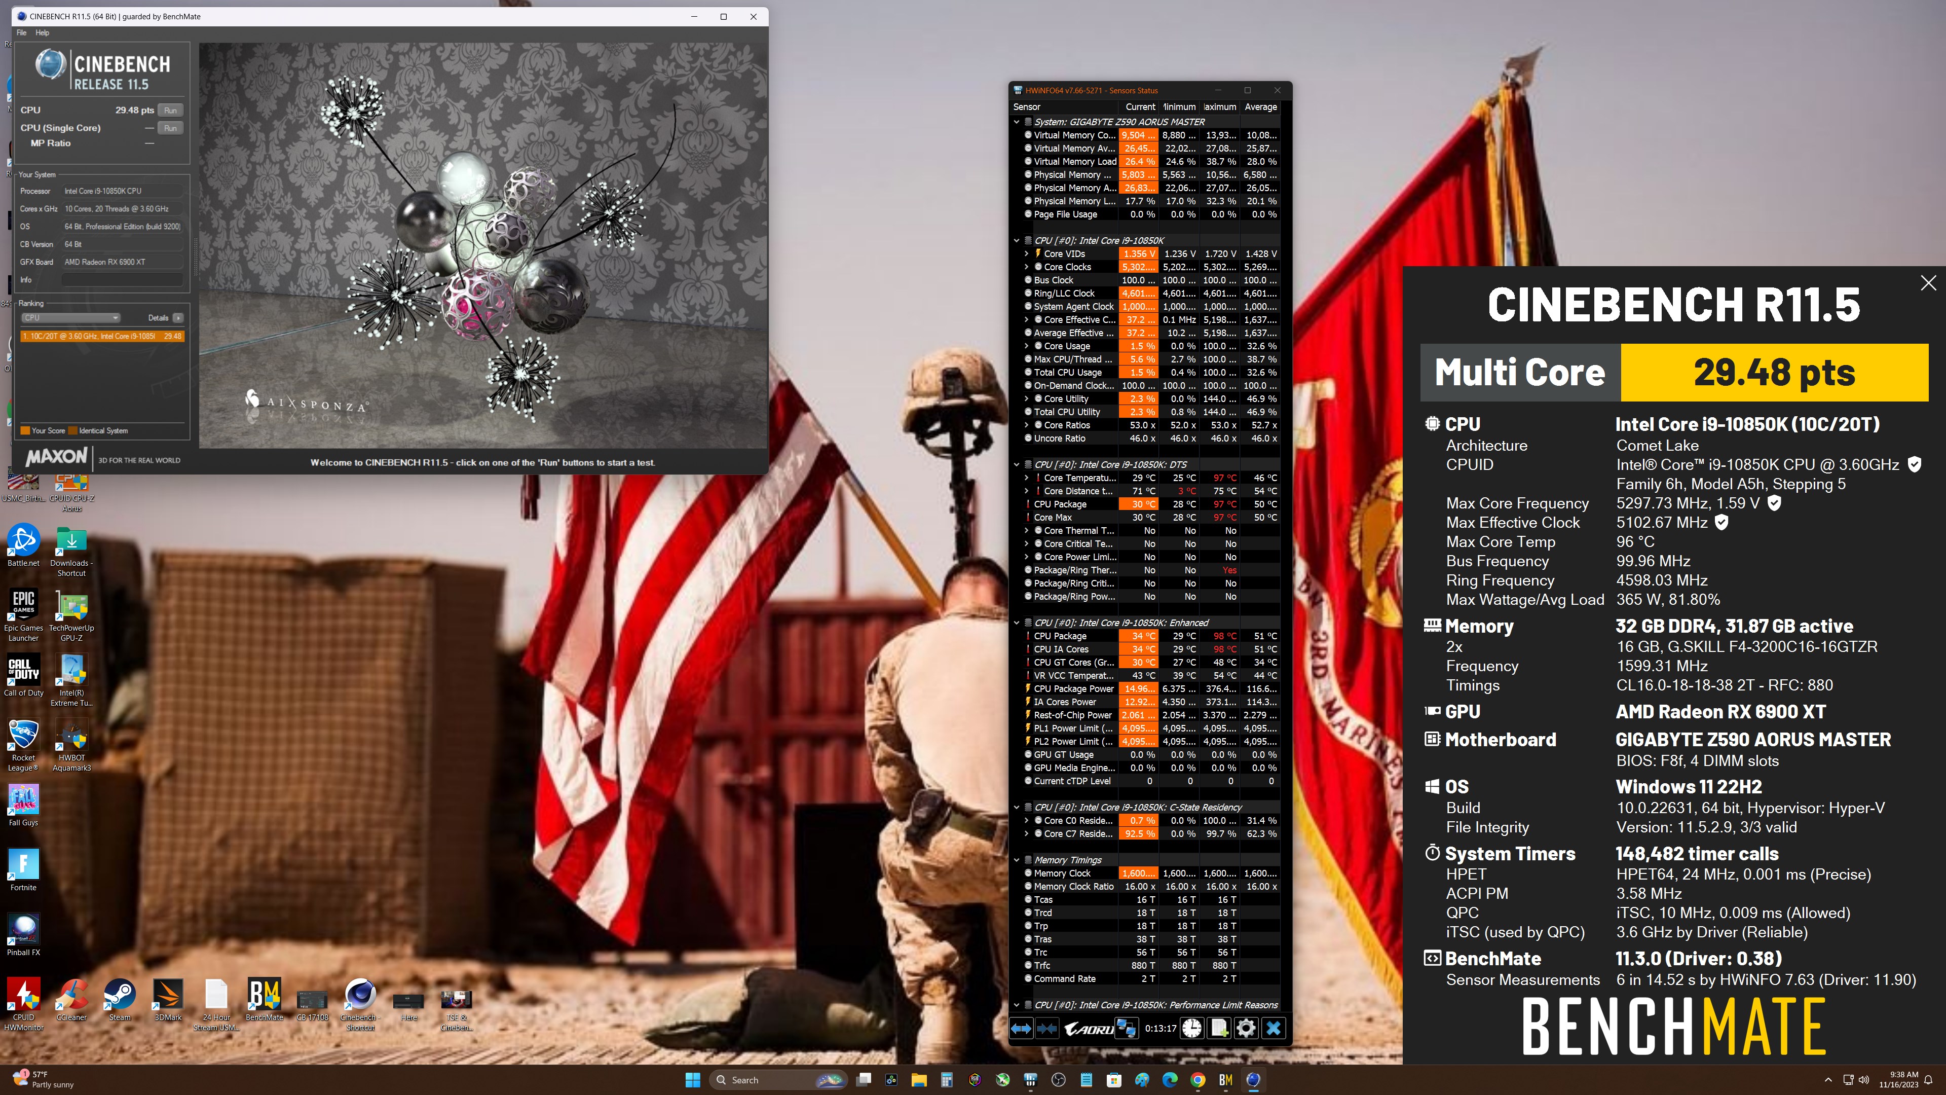Click HWiNFO expand columns double-arrow icon
Screen dimensions: 1946x1095
coord(1021,1029)
